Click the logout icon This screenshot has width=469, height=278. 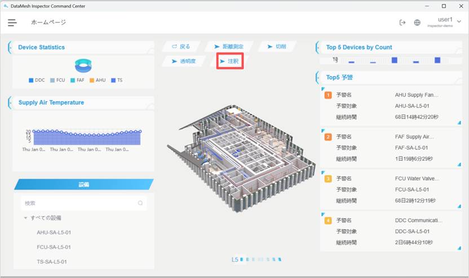[x=402, y=23]
